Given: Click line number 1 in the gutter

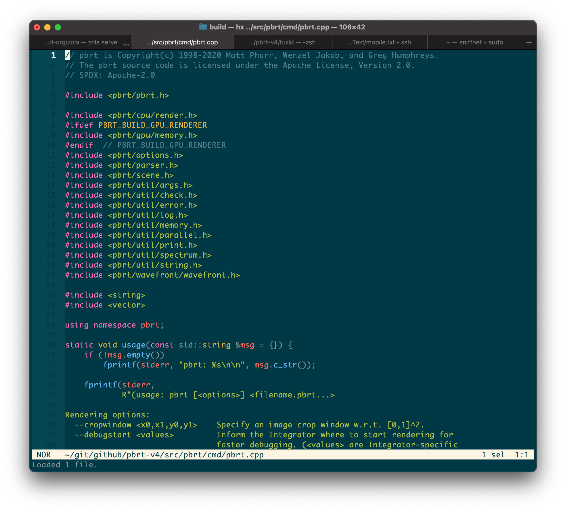Looking at the screenshot, I should tap(53, 55).
